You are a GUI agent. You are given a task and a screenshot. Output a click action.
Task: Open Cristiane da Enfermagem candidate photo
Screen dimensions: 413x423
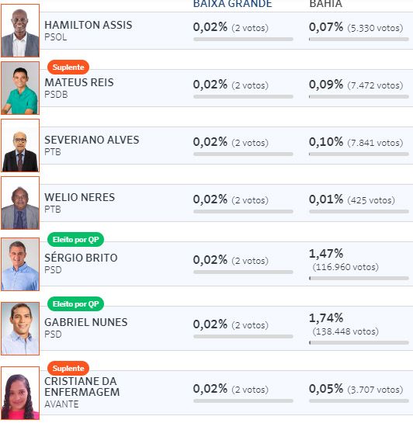[x=20, y=393]
